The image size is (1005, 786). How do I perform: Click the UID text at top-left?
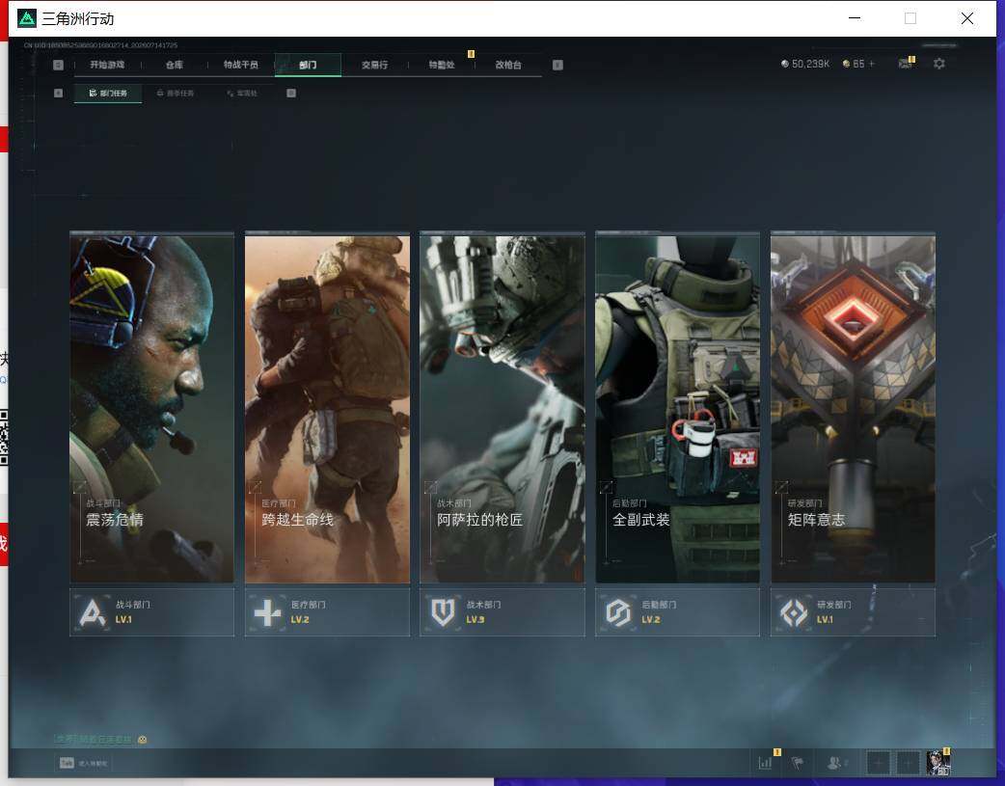100,45
